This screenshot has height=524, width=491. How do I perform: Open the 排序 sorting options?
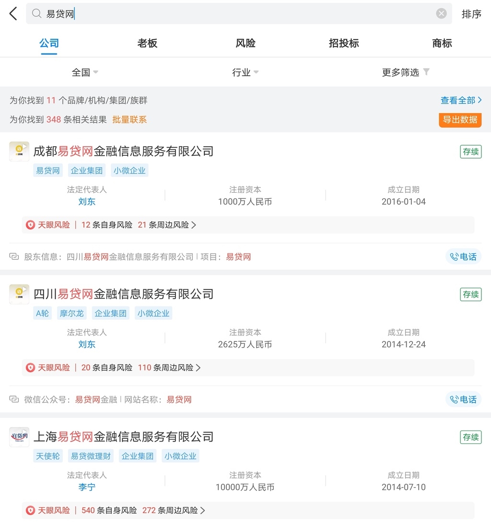pos(471,13)
